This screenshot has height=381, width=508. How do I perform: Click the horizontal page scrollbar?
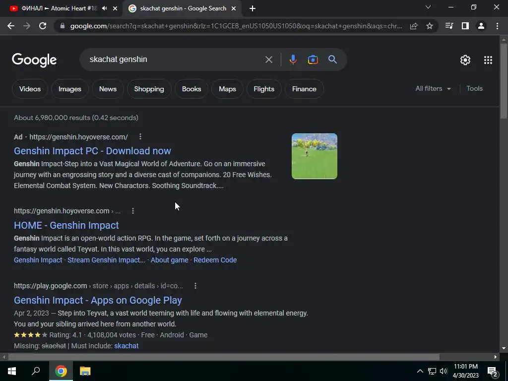[224, 357]
